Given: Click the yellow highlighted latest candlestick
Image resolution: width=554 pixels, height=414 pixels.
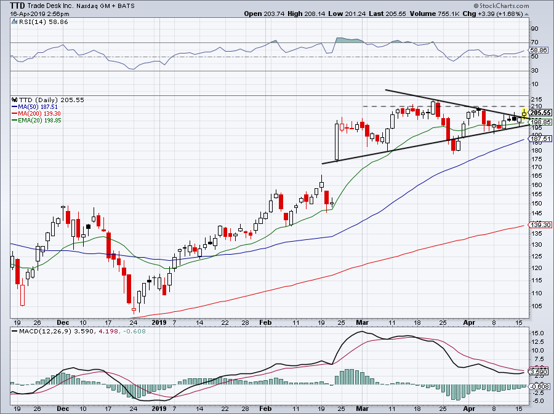Looking at the screenshot, I should pyautogui.click(x=524, y=113).
